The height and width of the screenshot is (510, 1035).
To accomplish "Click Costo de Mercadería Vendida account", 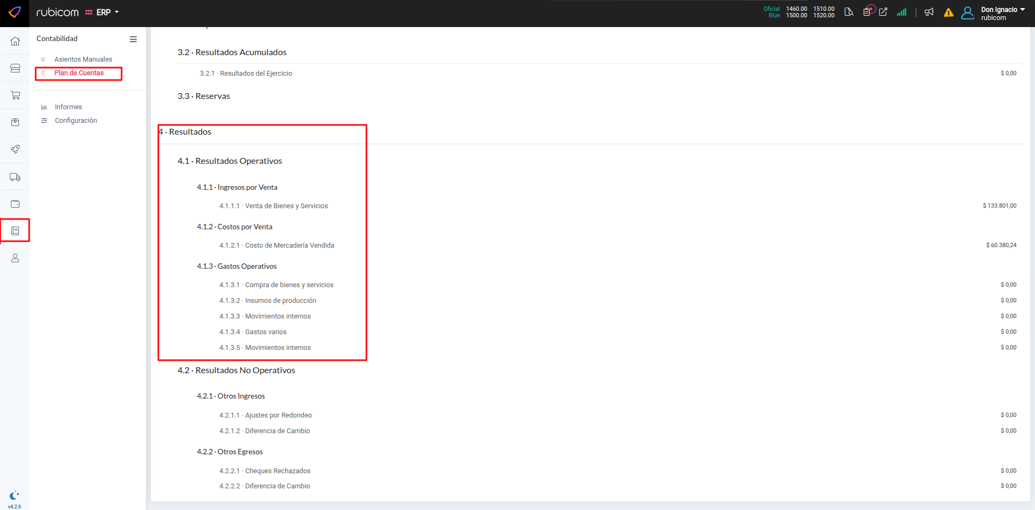I will pos(289,246).
